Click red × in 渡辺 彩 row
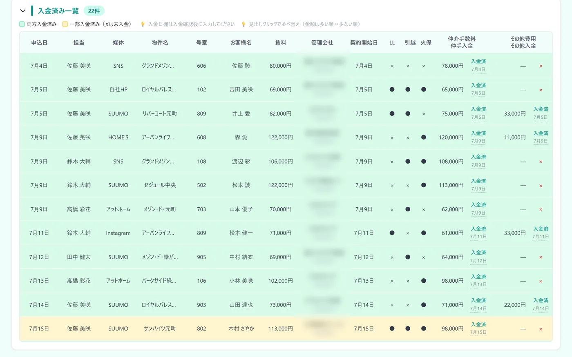Viewport: 572px width, 357px height. point(541,162)
